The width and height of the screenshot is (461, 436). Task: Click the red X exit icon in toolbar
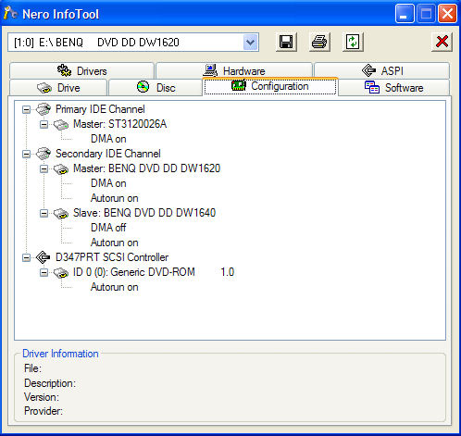(442, 42)
